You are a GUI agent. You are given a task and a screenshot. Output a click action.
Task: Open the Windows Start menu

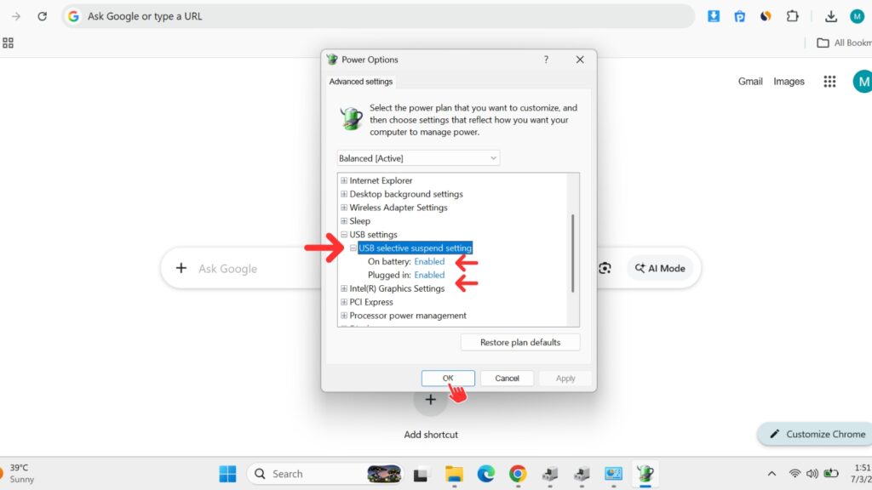(227, 474)
